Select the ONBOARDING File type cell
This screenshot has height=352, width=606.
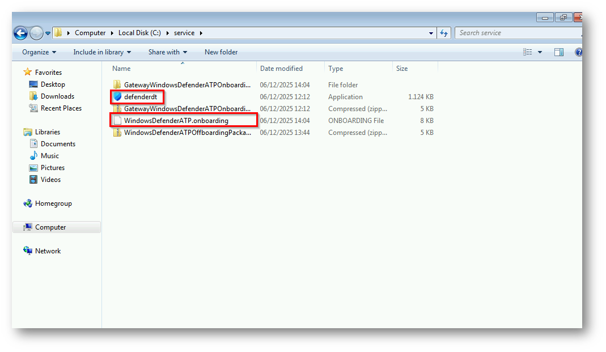pyautogui.click(x=356, y=121)
